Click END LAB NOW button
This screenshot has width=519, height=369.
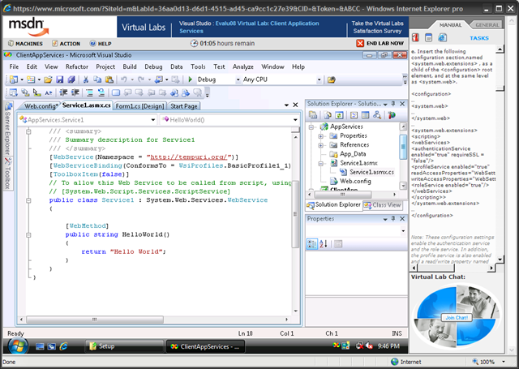[380, 43]
